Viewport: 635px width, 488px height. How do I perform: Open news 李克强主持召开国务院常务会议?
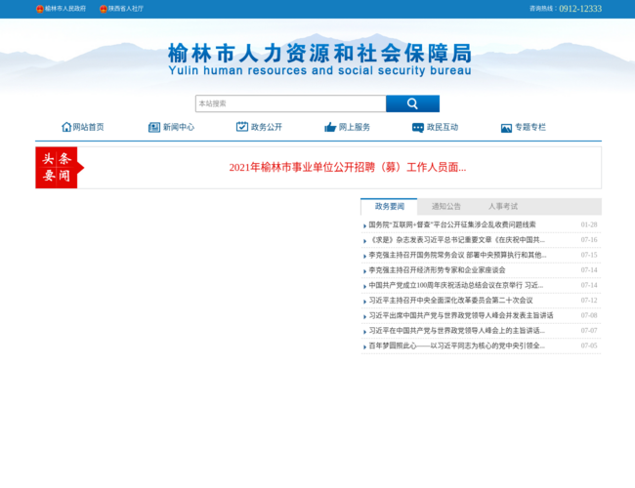click(457, 255)
